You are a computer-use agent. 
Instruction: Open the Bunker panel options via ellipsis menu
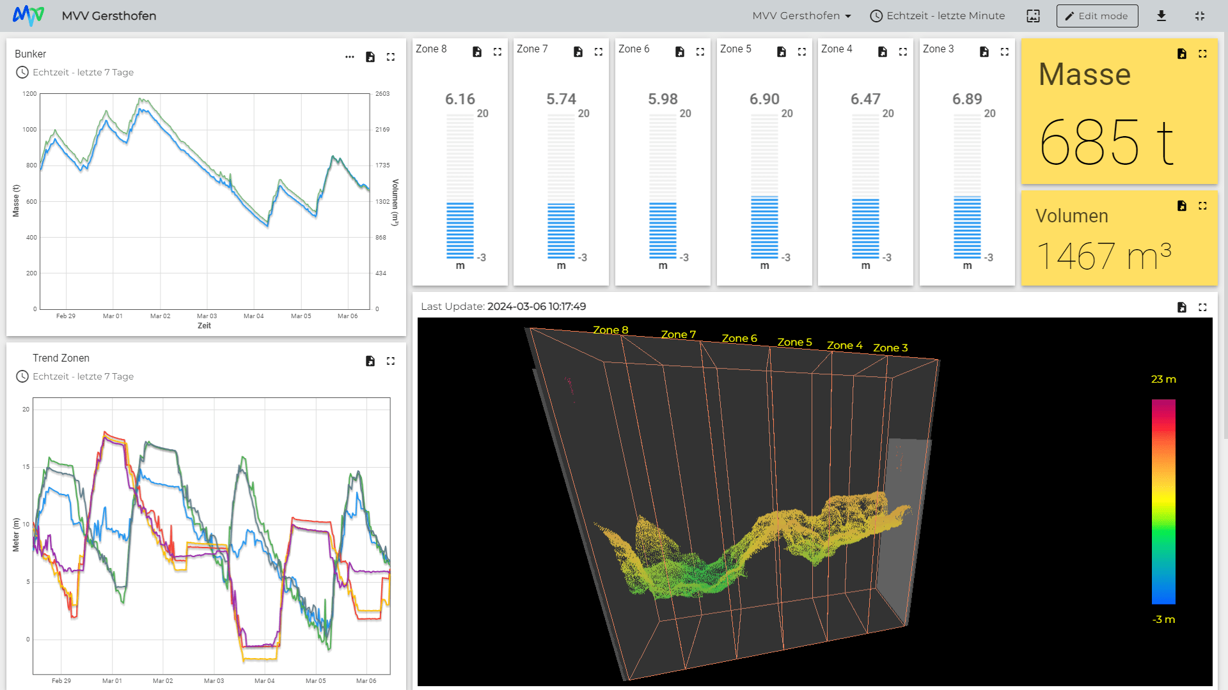(x=350, y=57)
